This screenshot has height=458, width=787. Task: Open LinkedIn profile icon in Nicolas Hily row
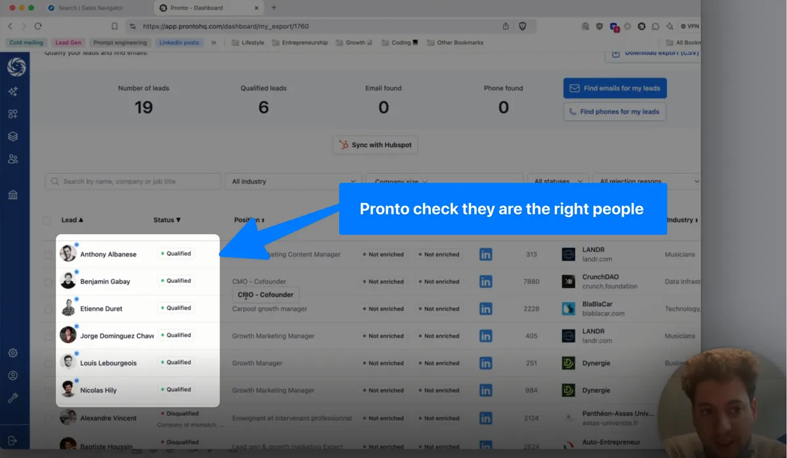pos(485,390)
